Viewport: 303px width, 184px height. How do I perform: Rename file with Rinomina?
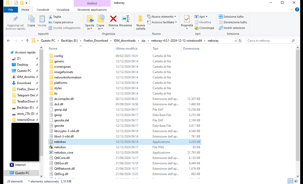pos(125,21)
